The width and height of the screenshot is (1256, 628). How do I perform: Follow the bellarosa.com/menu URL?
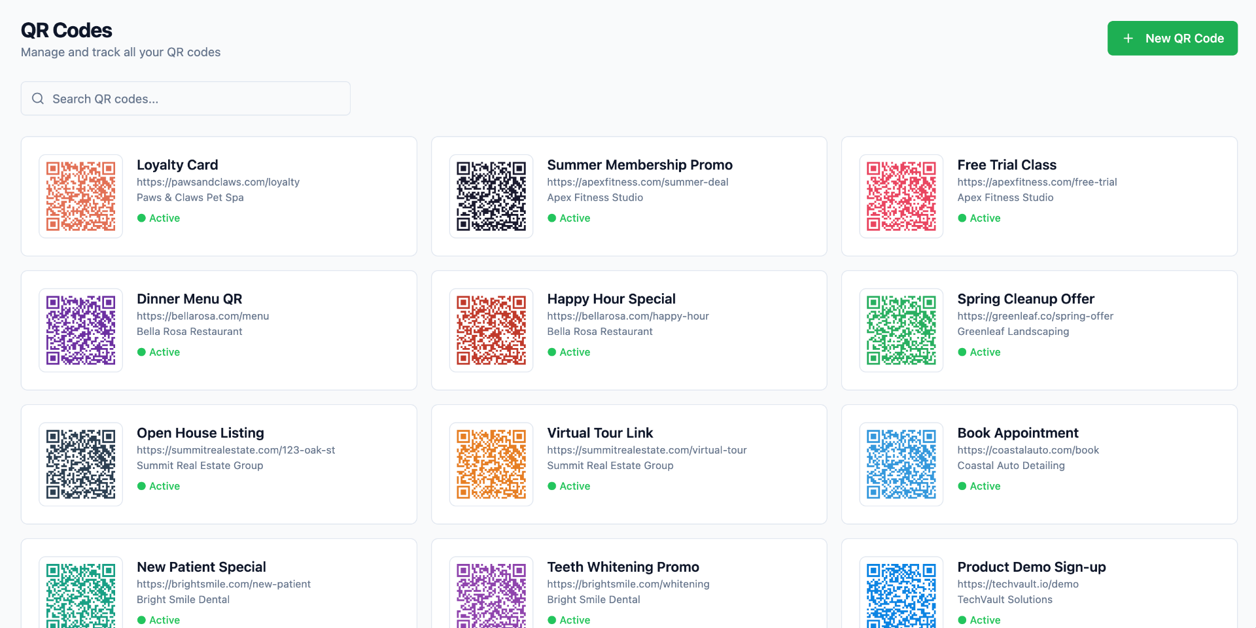(203, 316)
